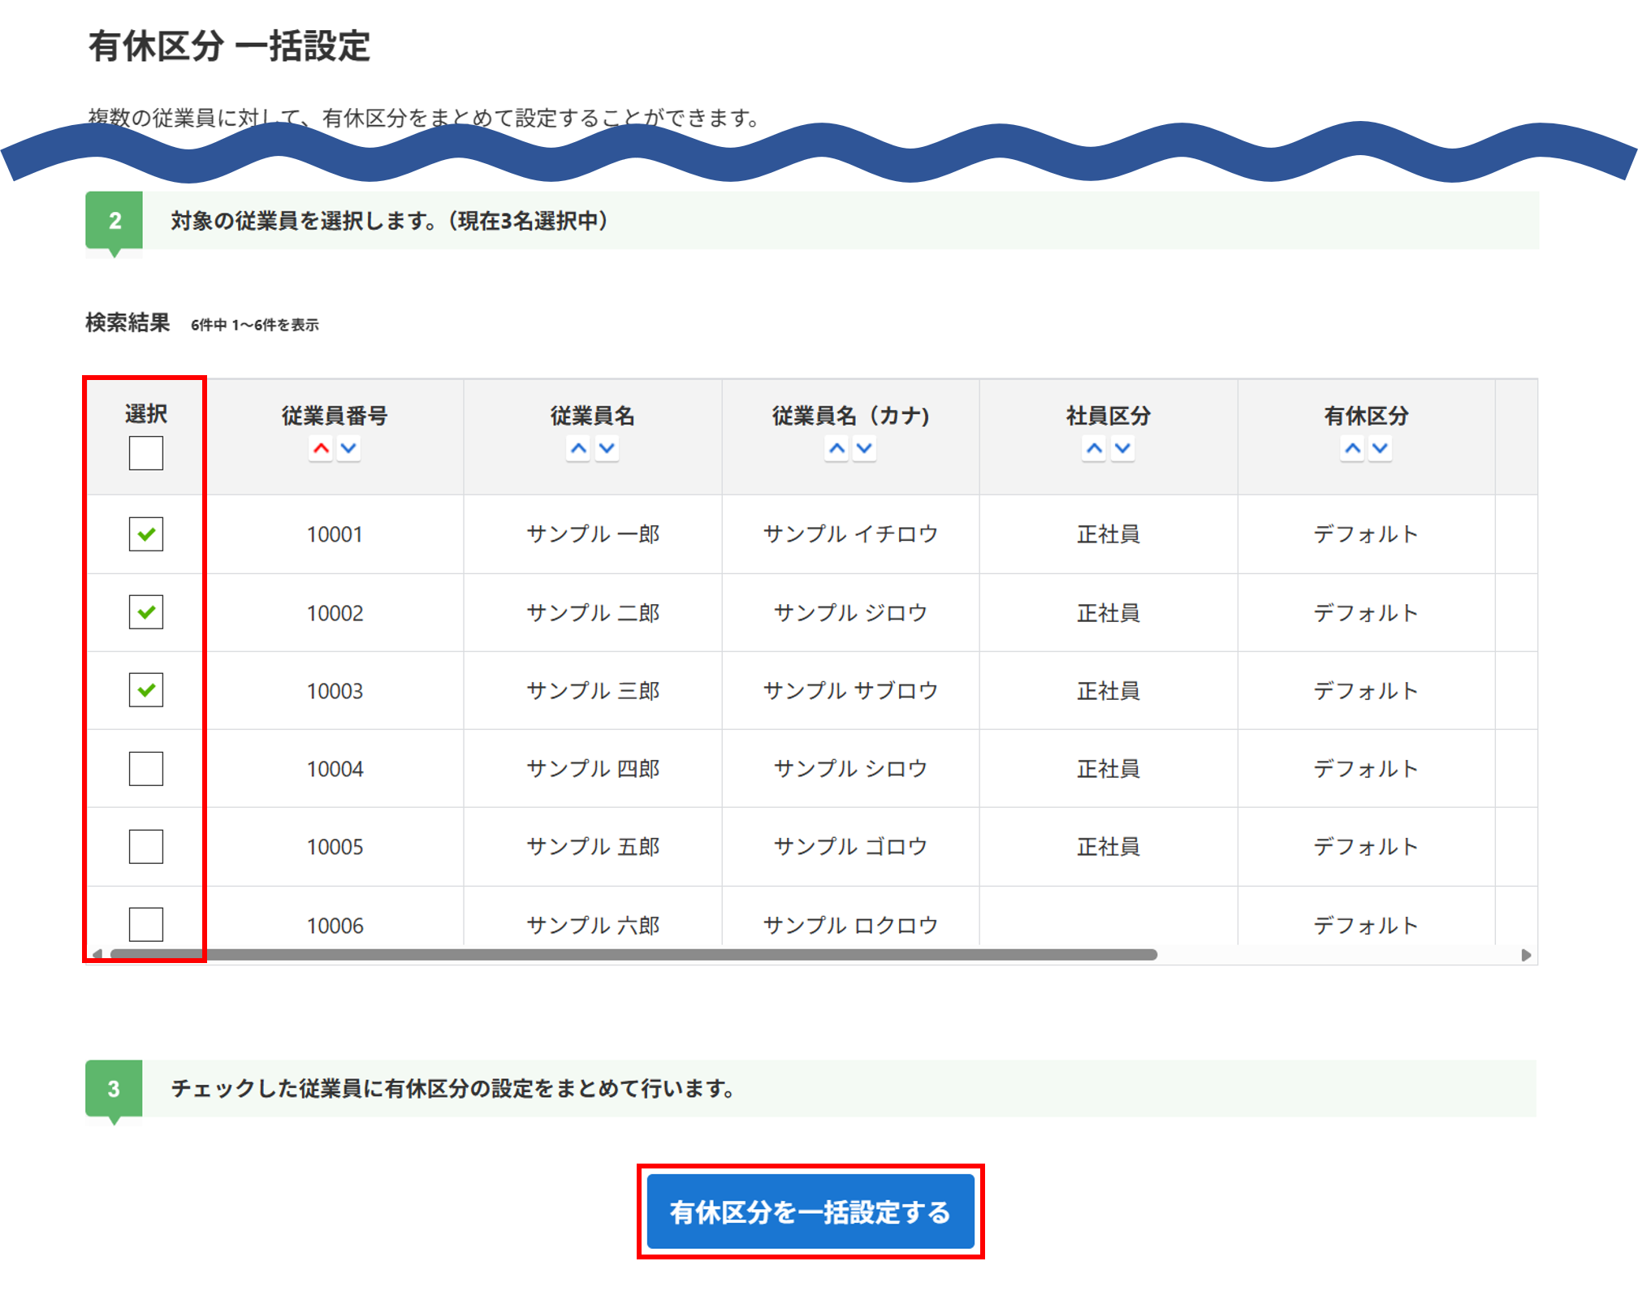Viewport: 1638px width, 1313px height.
Task: Sort 従業員番号 column descending
Action: 348,448
